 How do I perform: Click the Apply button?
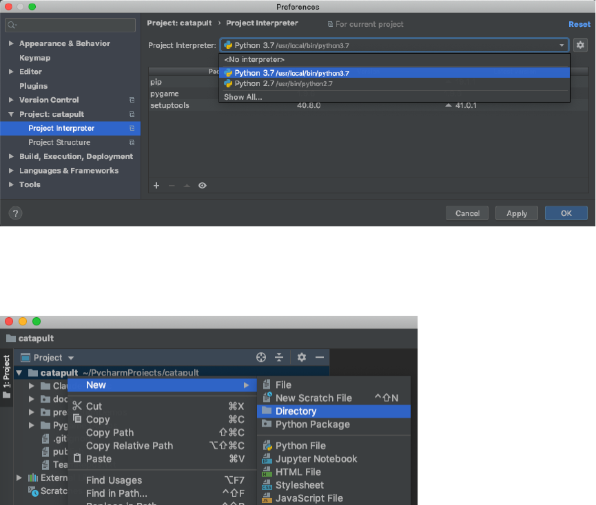coord(517,213)
